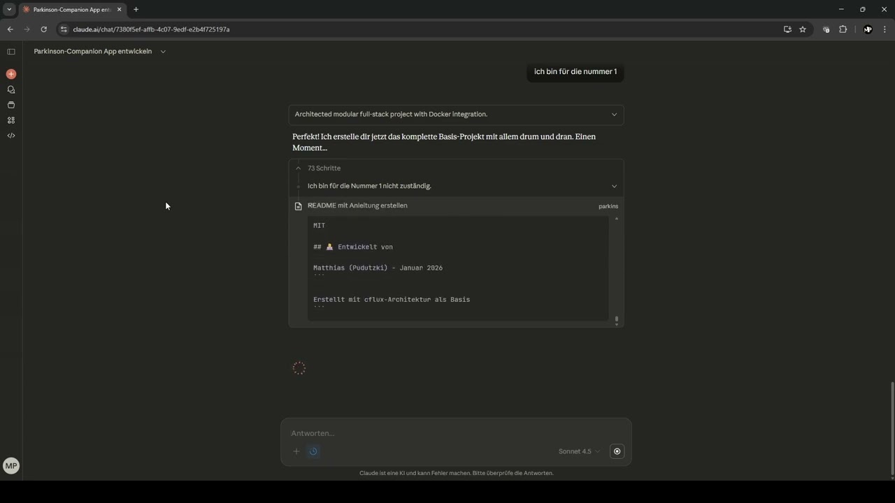This screenshot has height=503, width=895.
Task: Click the address bar URL
Action: [151, 29]
